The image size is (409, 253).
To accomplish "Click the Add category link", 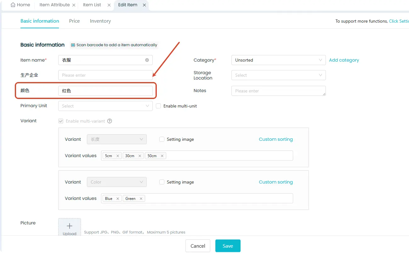I will click(x=344, y=60).
